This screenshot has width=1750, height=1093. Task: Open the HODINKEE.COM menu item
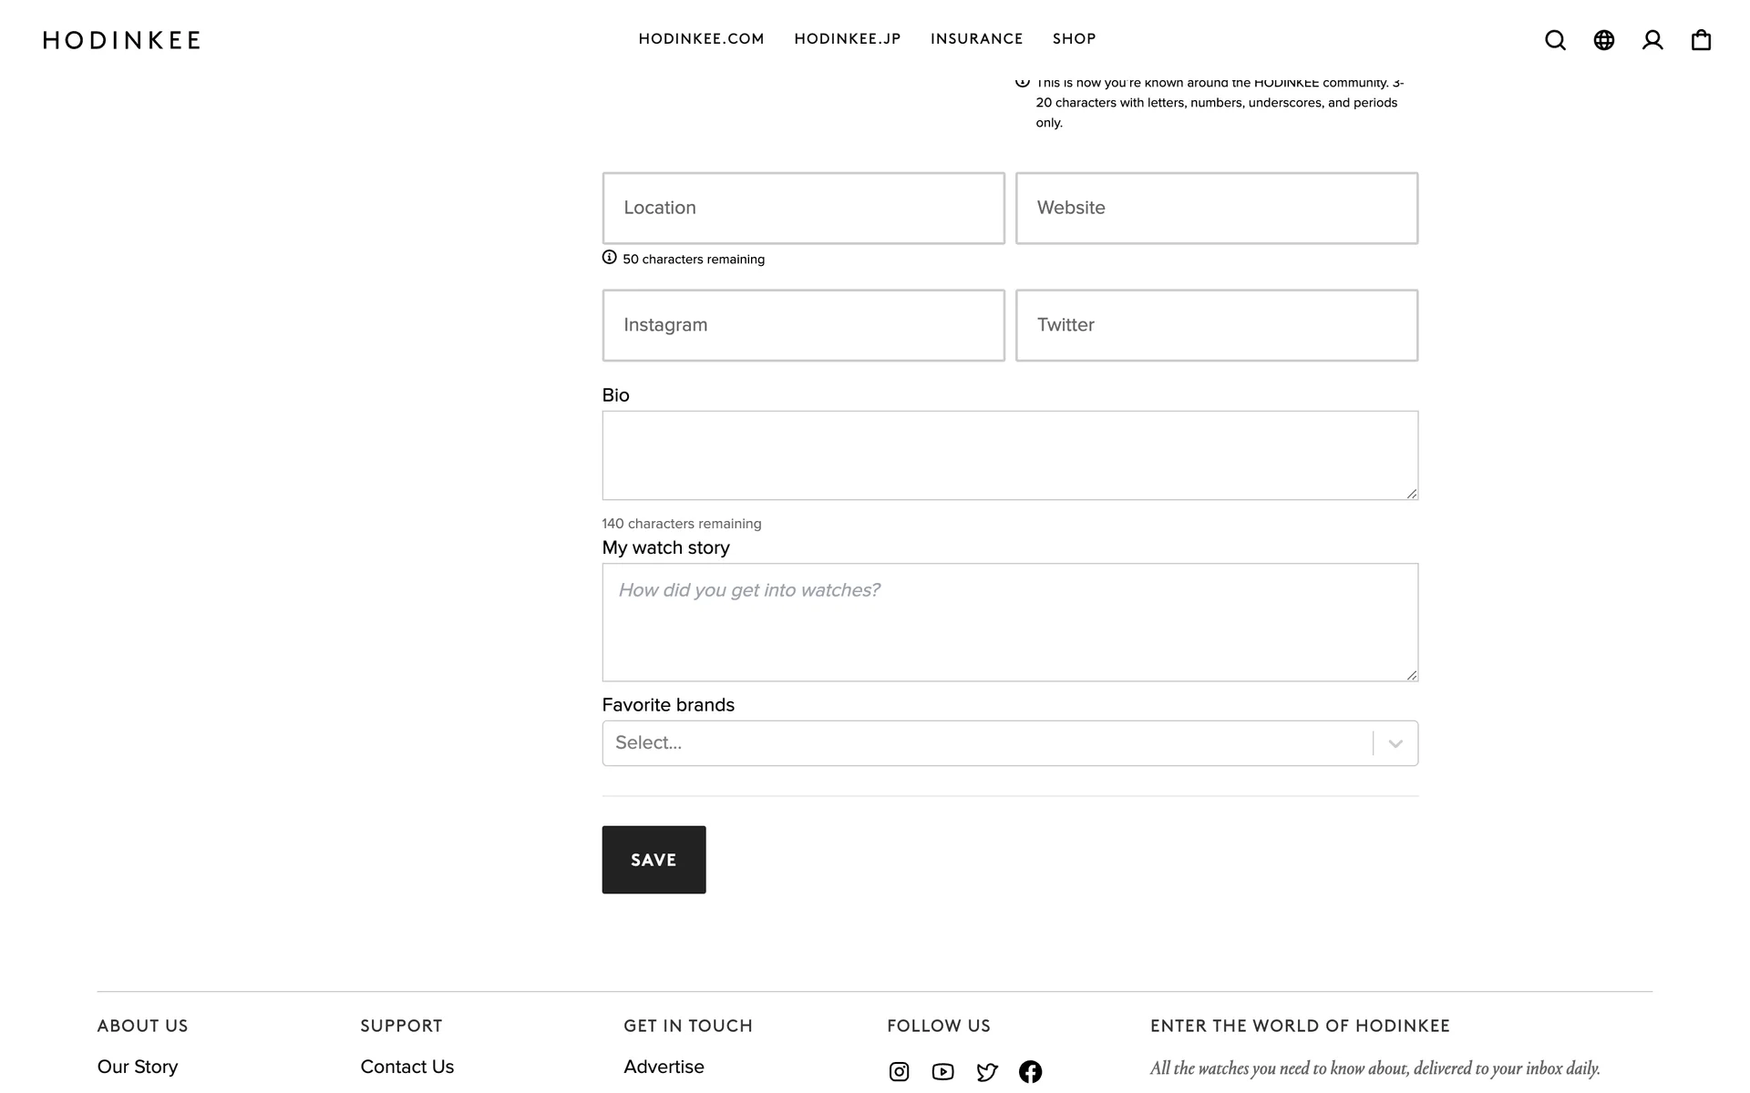click(x=701, y=39)
